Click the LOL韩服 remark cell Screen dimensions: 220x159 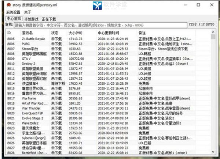pyautogui.click(x=145, y=54)
